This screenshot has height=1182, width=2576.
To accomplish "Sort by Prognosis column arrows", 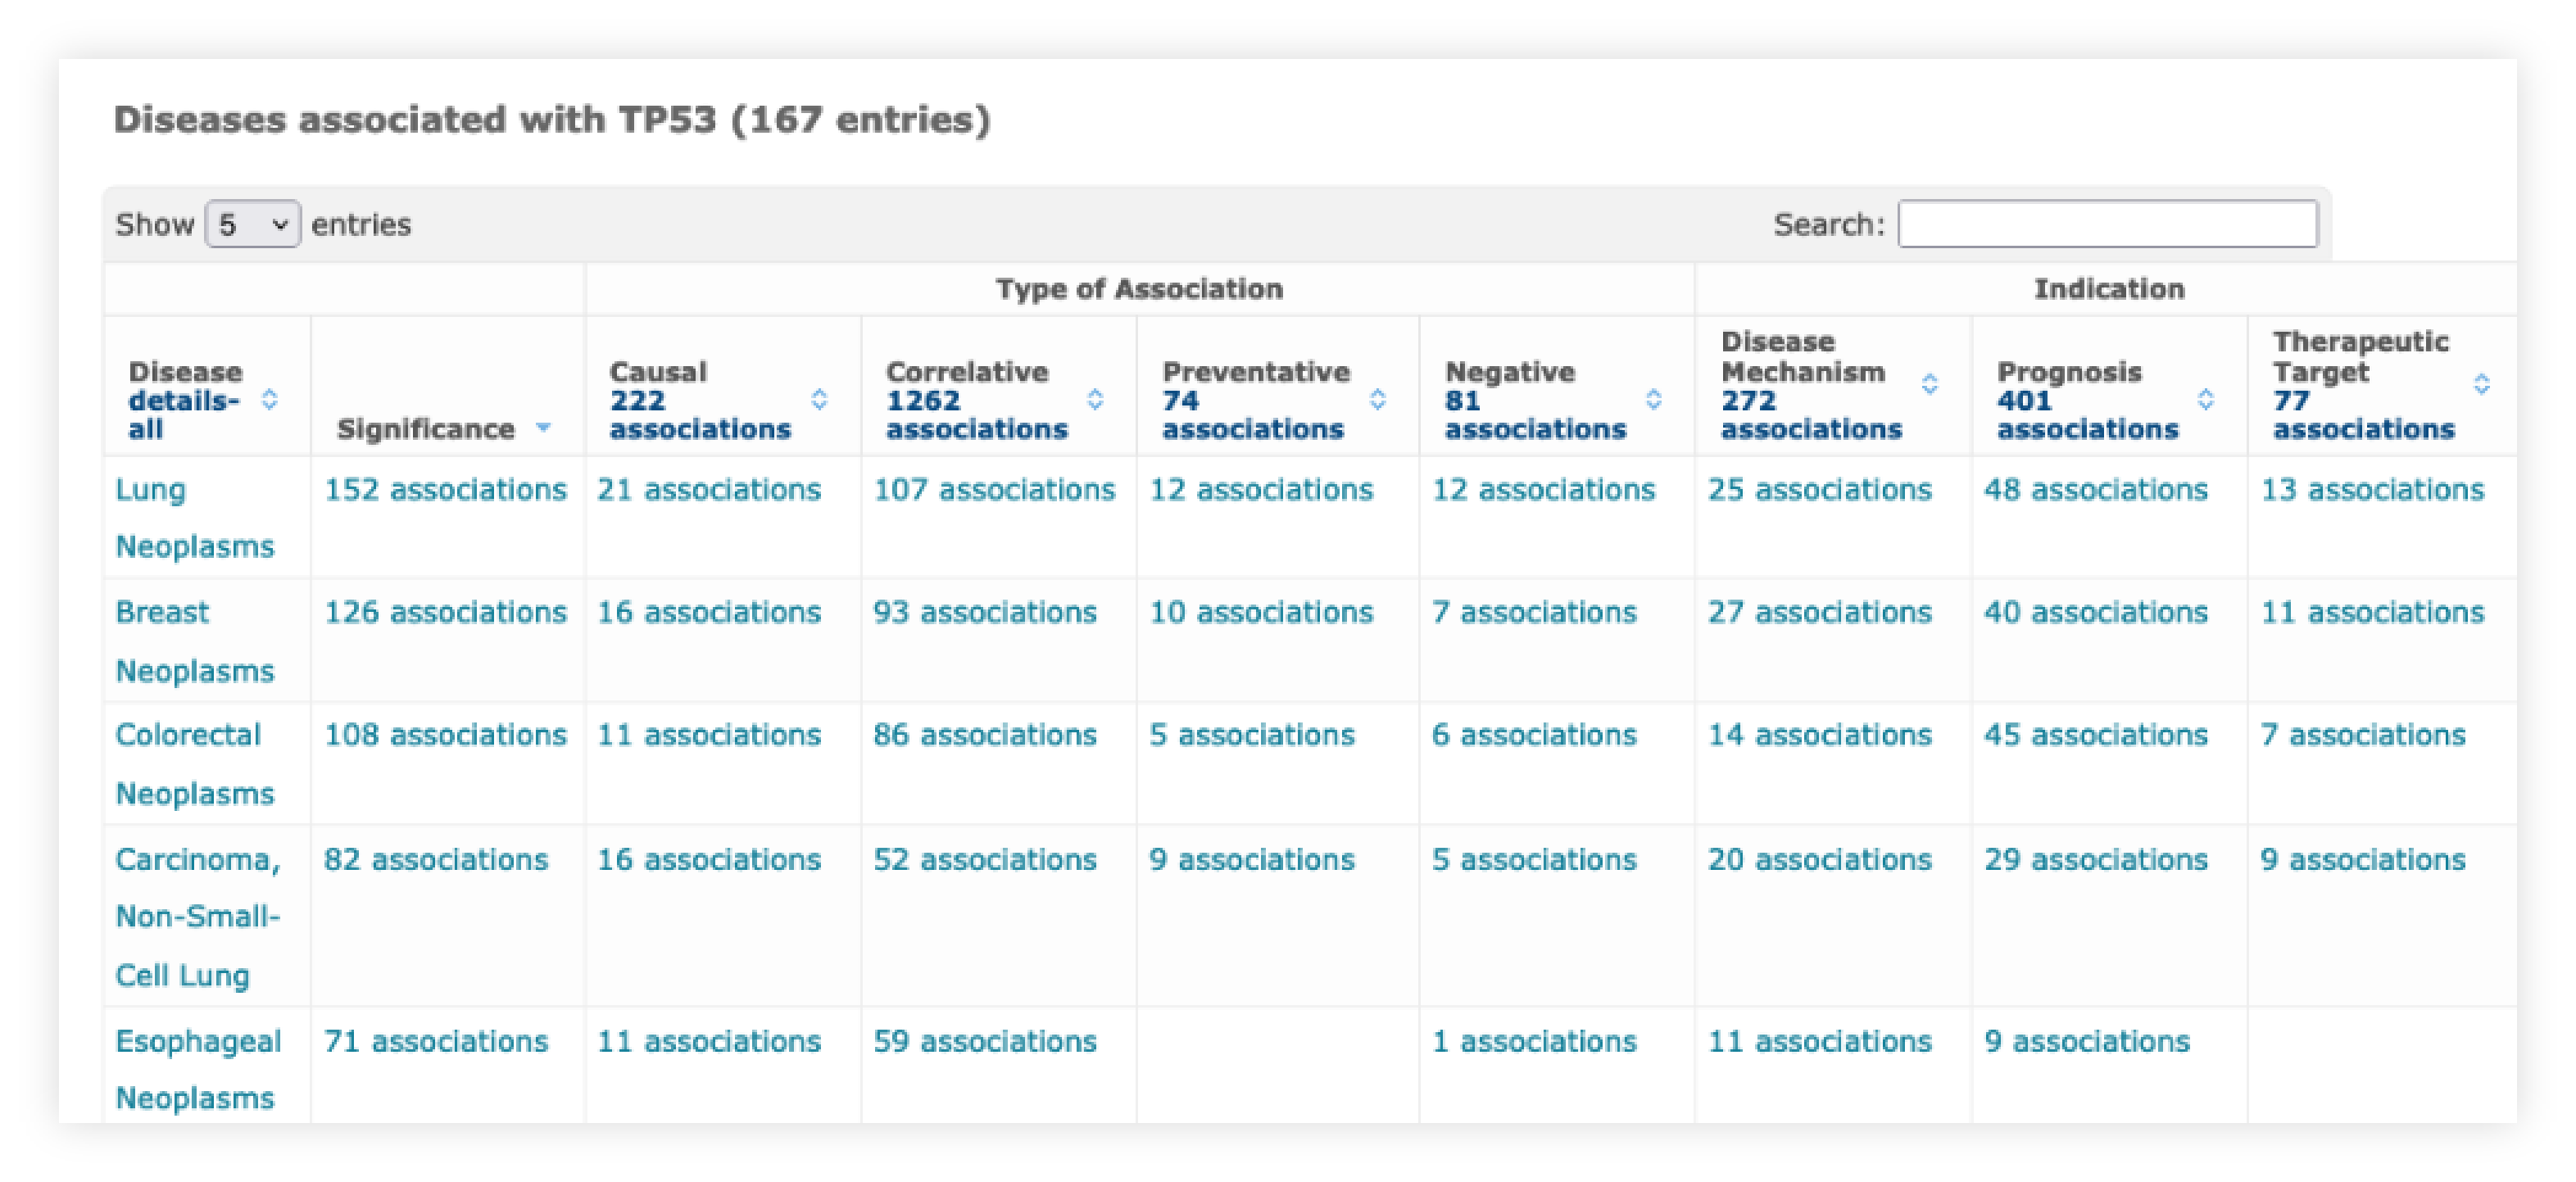I will point(2205,400).
